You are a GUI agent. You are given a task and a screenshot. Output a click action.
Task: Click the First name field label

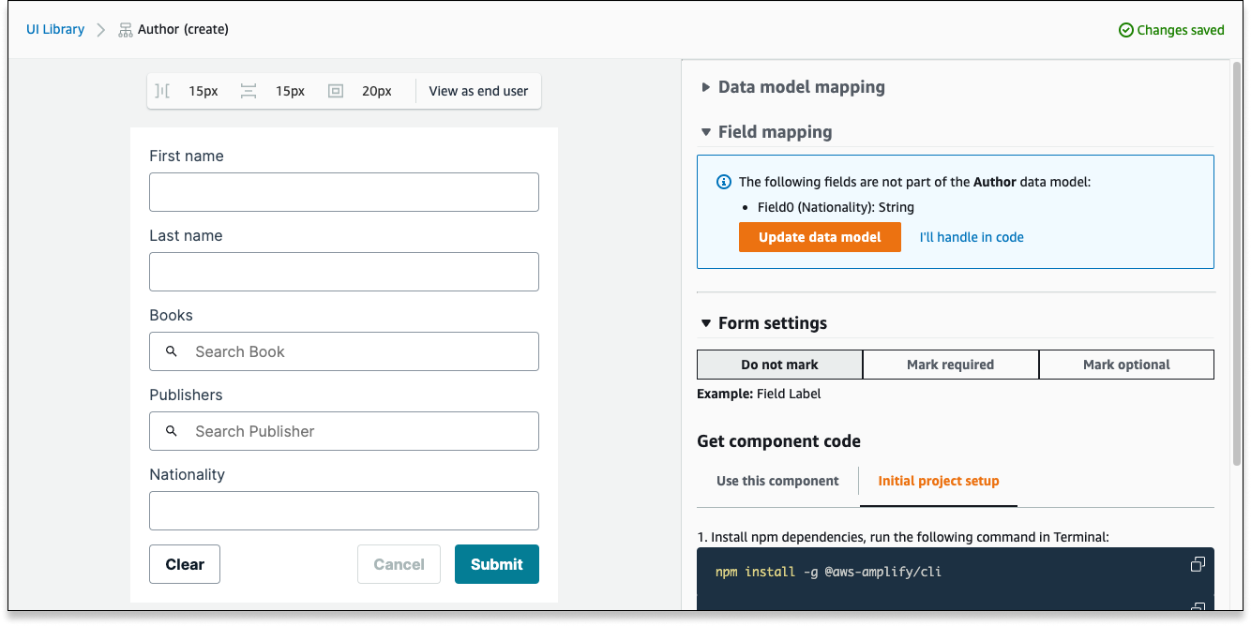tap(187, 156)
